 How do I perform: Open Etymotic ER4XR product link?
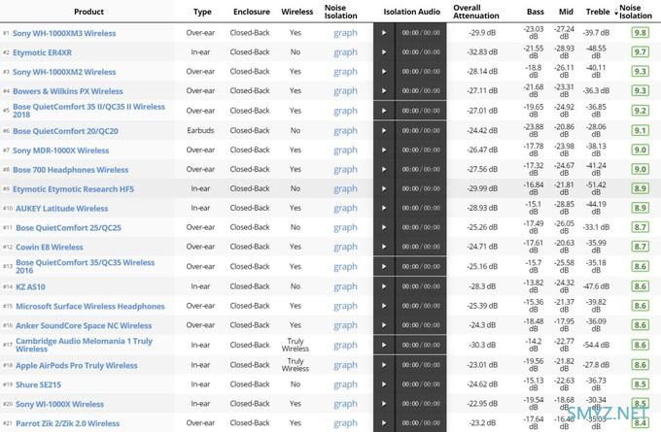pyautogui.click(x=42, y=52)
